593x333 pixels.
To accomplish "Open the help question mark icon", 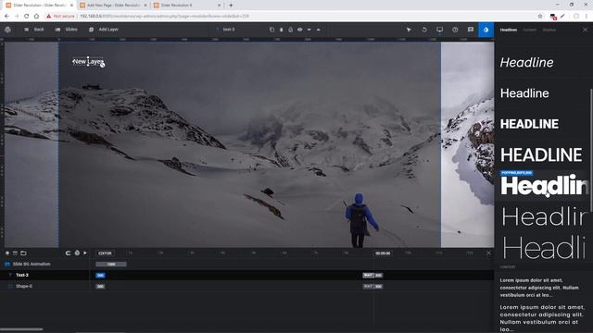I will pyautogui.click(x=455, y=30).
